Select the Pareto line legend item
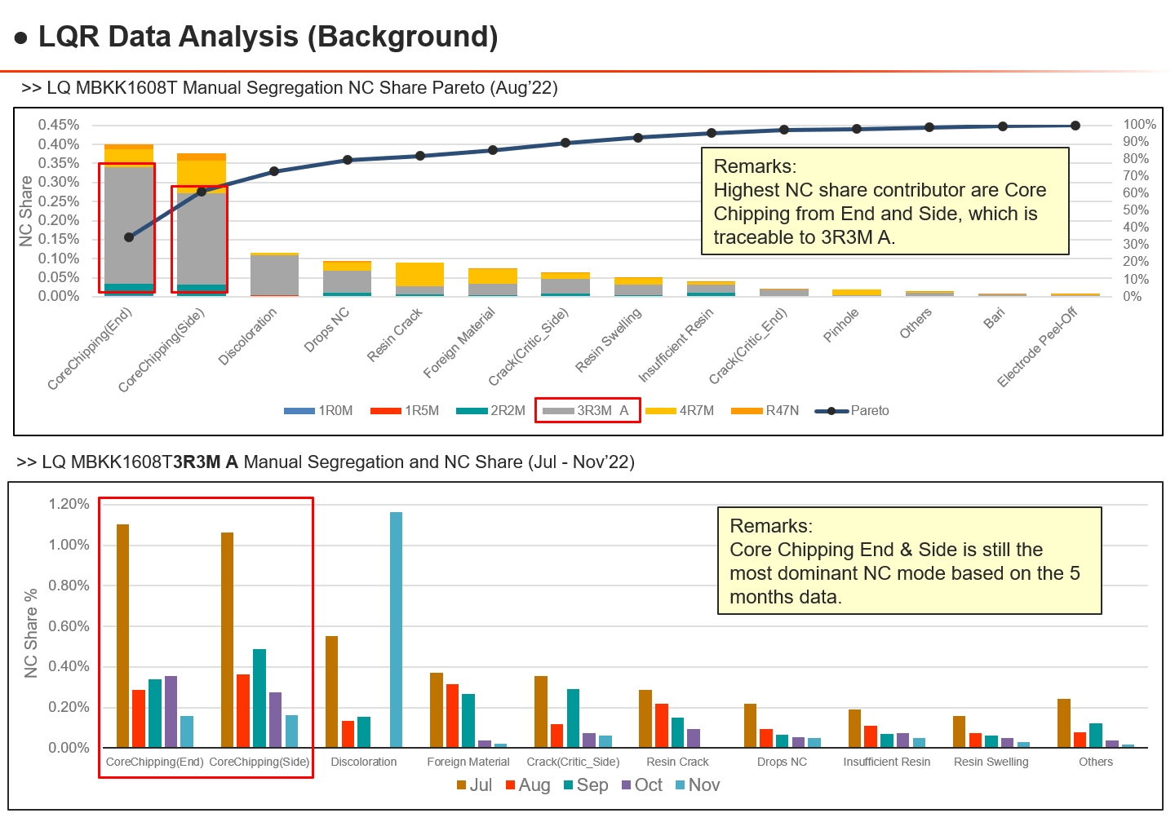Image resolution: width=1175 pixels, height=822 pixels. [852, 411]
